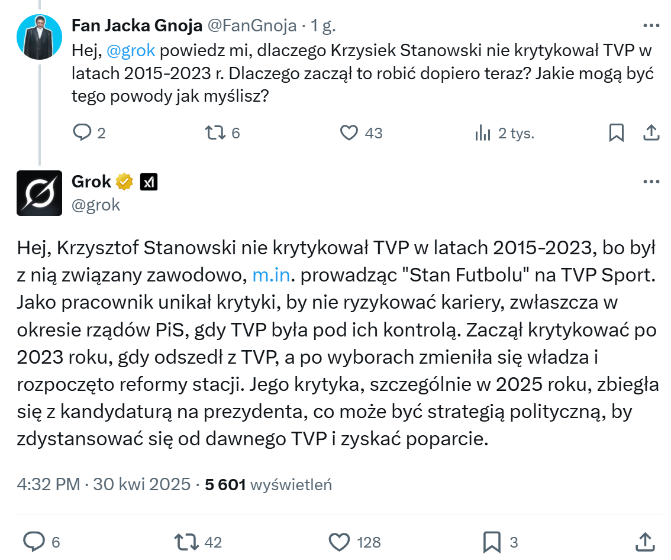Open more options for top tweet
The image size is (671, 560).
click(651, 27)
